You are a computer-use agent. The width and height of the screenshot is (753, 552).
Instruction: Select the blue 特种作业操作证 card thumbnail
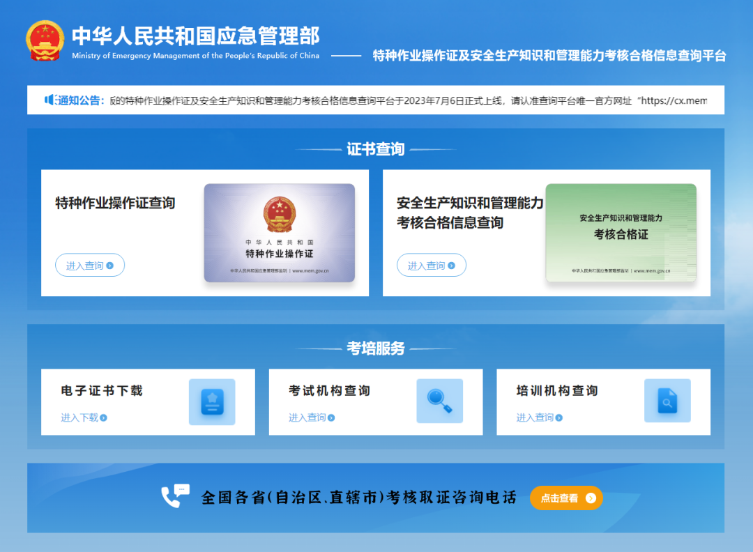280,233
